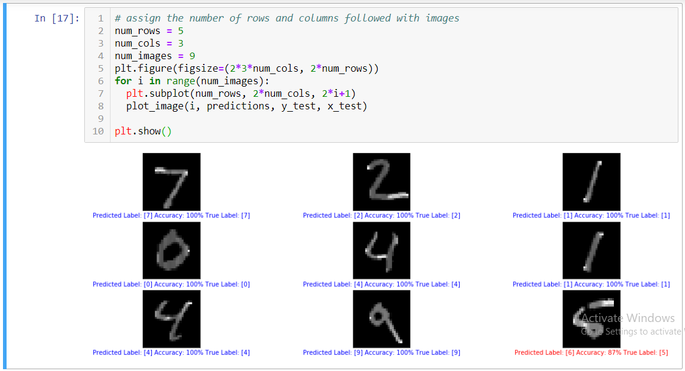Select the digit 2 image thumbnail
This screenshot has height=371, width=685.
click(381, 182)
